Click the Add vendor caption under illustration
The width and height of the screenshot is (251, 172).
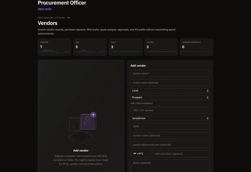point(81,151)
